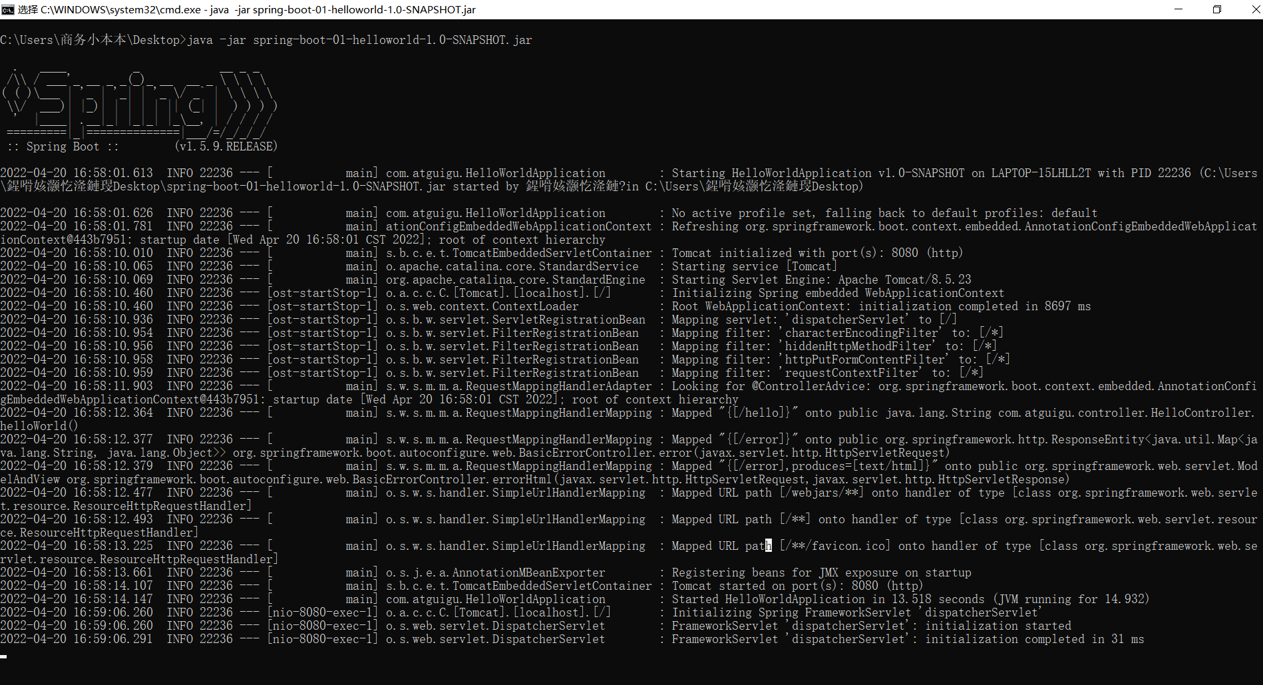Click the blinking cursor below the last log line
This screenshot has height=685, width=1263.
3,657
